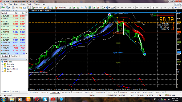Open the Profiles toolbar icon
Viewport: 182px width, 102px height.
pyautogui.click(x=7, y=7)
